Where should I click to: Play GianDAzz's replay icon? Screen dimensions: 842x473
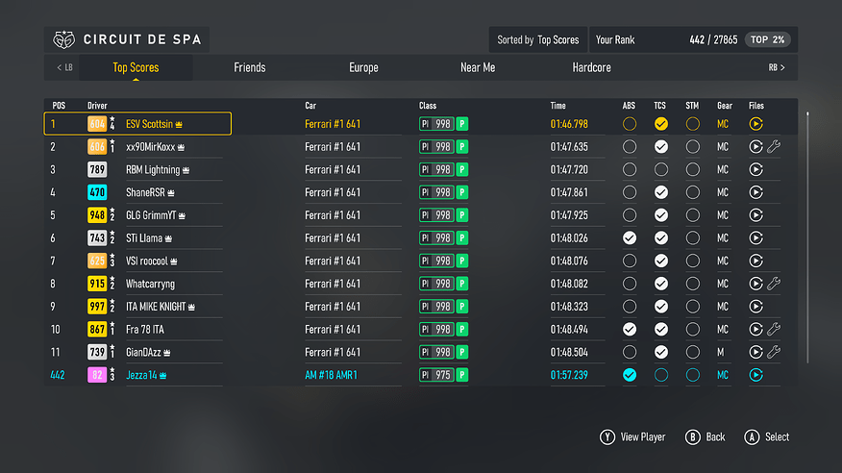click(x=755, y=352)
